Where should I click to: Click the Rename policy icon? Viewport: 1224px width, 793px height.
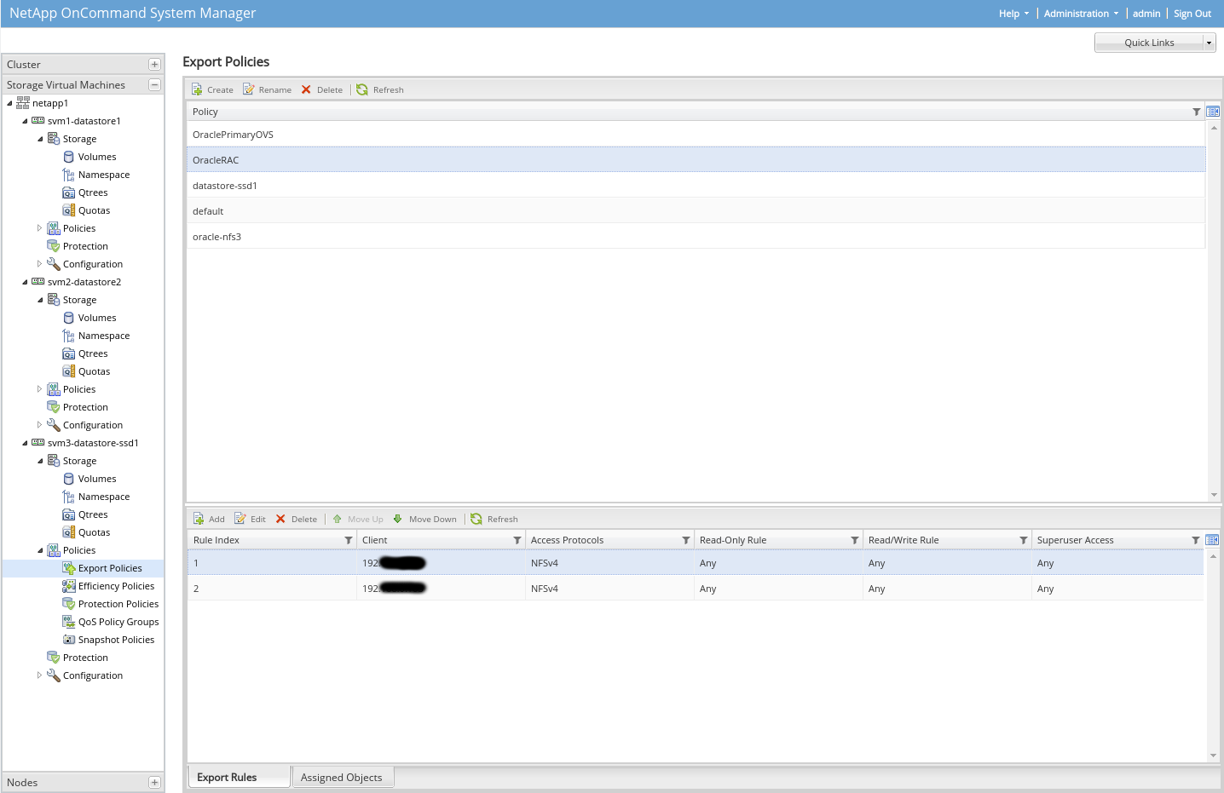pos(249,89)
